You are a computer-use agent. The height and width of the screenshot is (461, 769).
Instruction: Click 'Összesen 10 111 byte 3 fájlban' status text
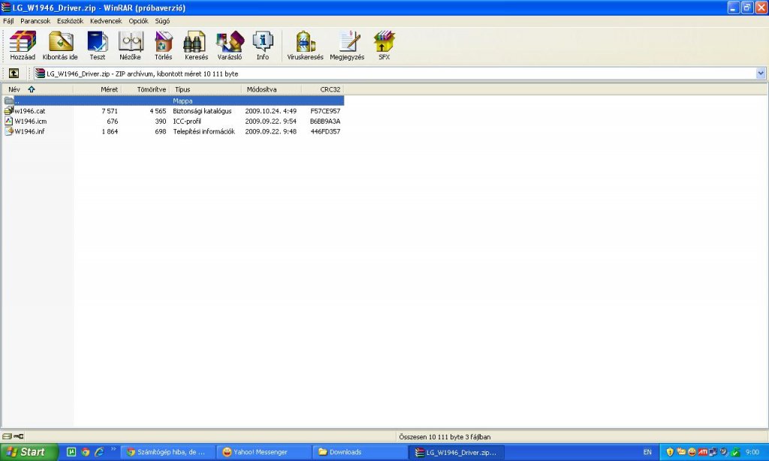tap(445, 436)
